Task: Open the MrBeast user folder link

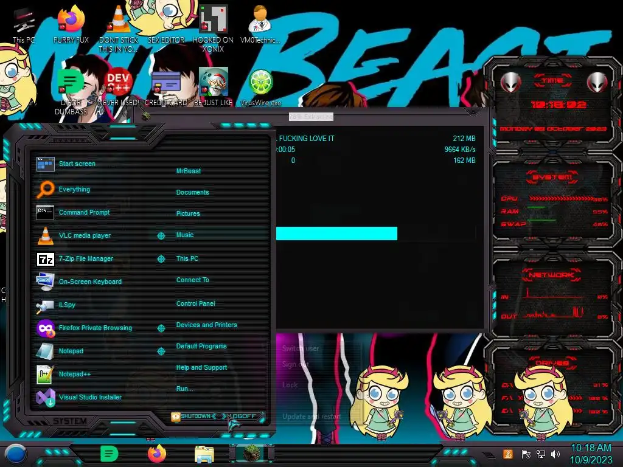Action: [189, 171]
